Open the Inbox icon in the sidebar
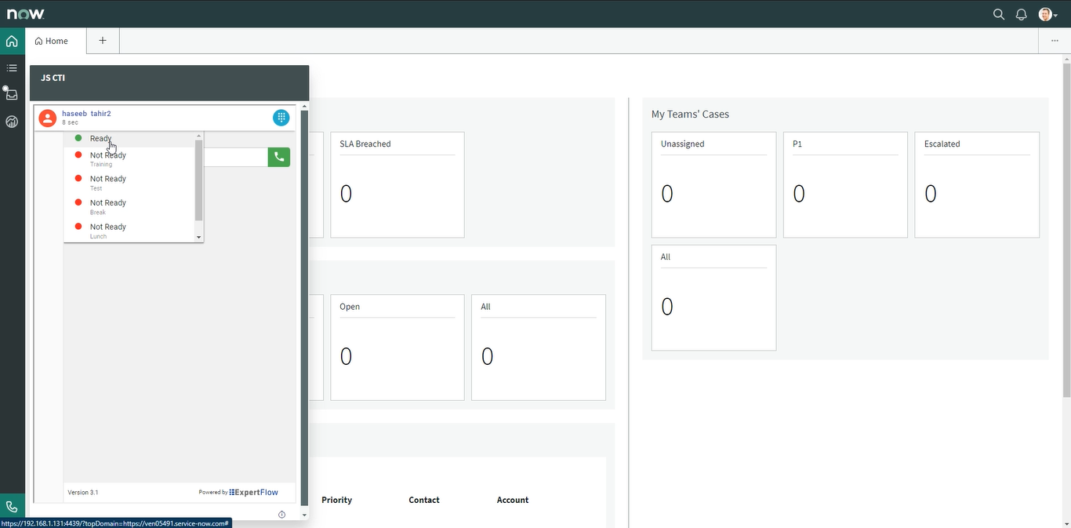This screenshot has width=1071, height=528. click(x=12, y=95)
